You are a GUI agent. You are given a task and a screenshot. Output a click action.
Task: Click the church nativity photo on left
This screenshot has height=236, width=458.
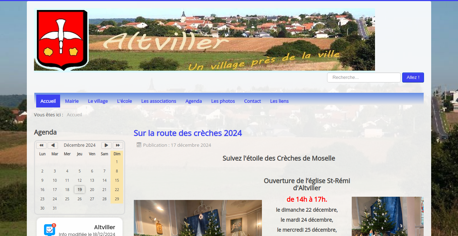198,218
